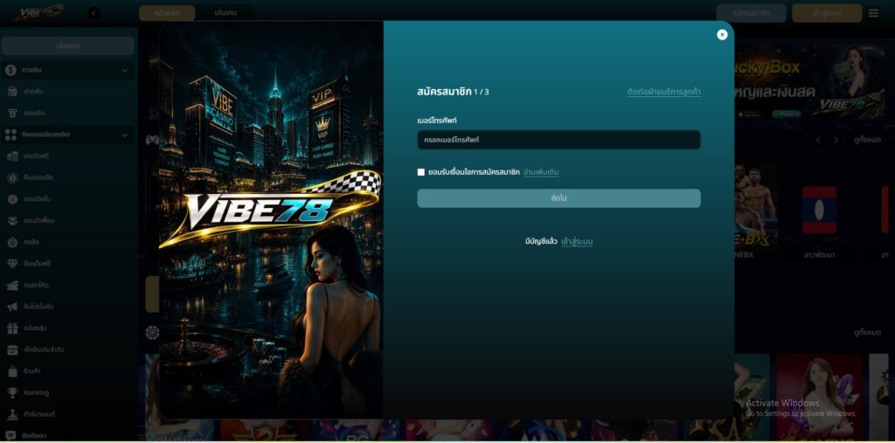This screenshot has width=895, height=443.
Task: Switch to the home tab in header
Action: click(167, 12)
